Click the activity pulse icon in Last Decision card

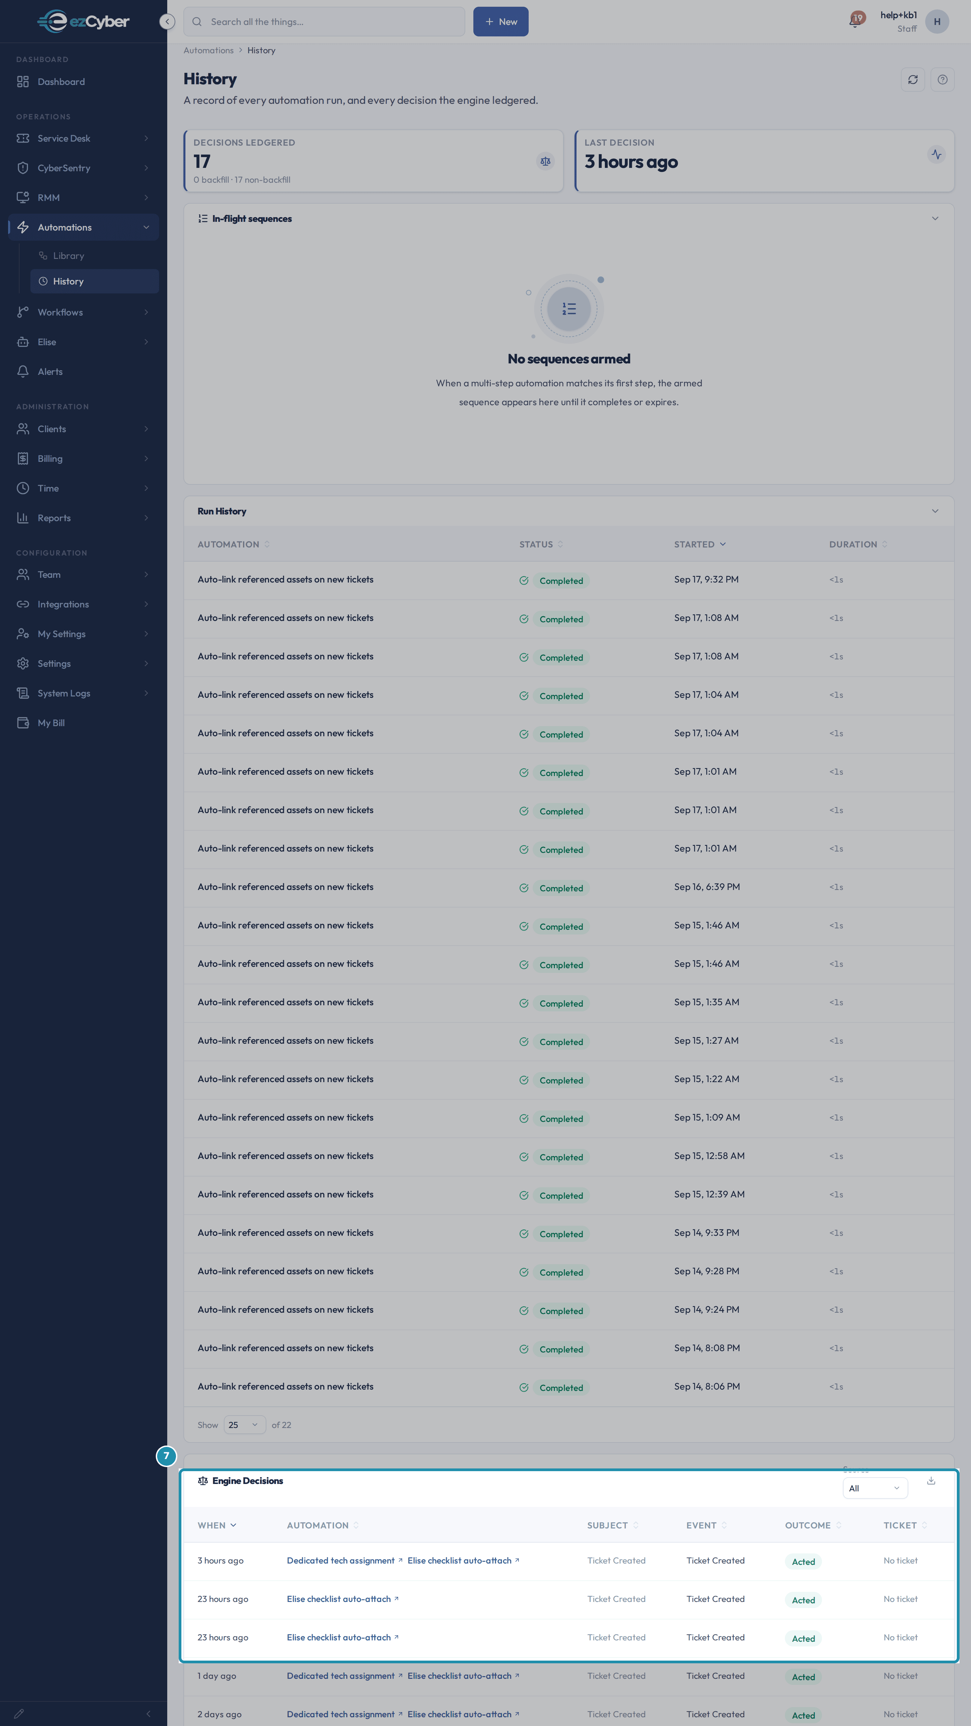click(936, 155)
